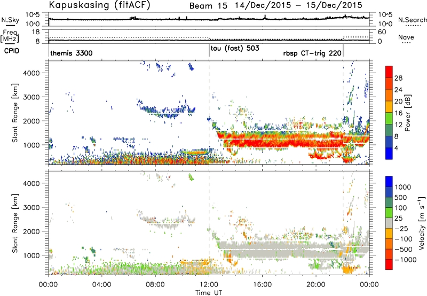Click the "20:00" time tick label
Viewport: 427px width, 296px height.
click(316, 285)
